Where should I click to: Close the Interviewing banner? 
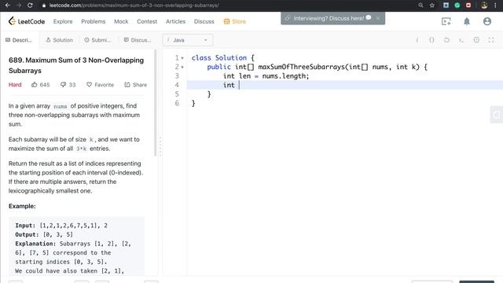(377, 18)
